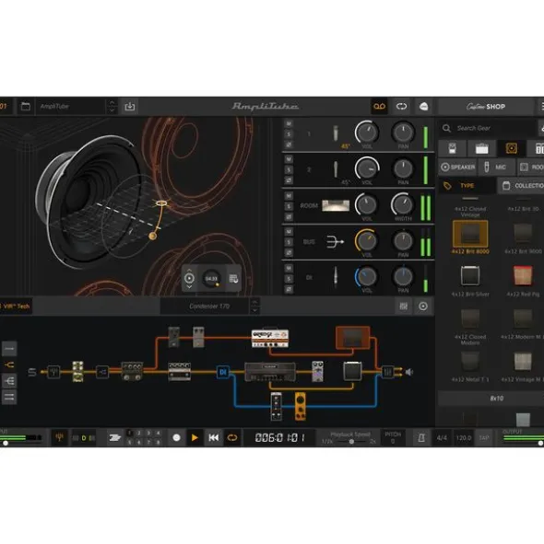544x544 pixels.
Task: Select the stomp pedal gear category
Action: 452,149
